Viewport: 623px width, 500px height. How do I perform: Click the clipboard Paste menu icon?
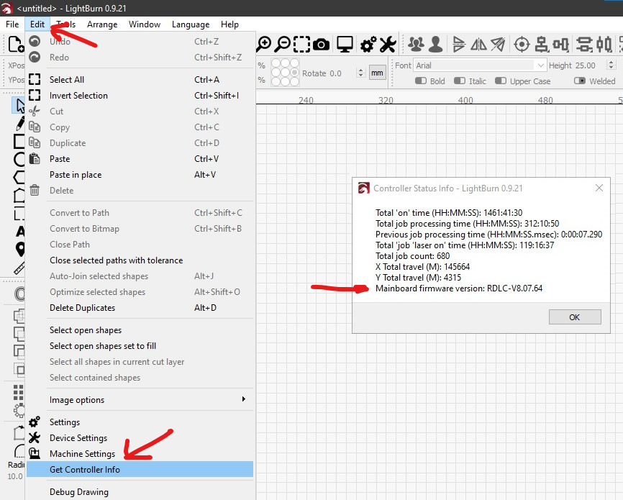tap(35, 158)
